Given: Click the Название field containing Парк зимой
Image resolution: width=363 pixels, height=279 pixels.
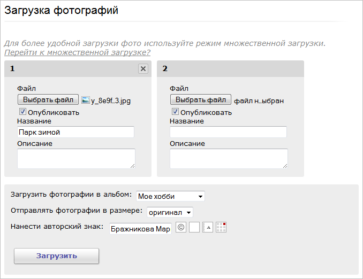Looking at the screenshot, I should 75,132.
